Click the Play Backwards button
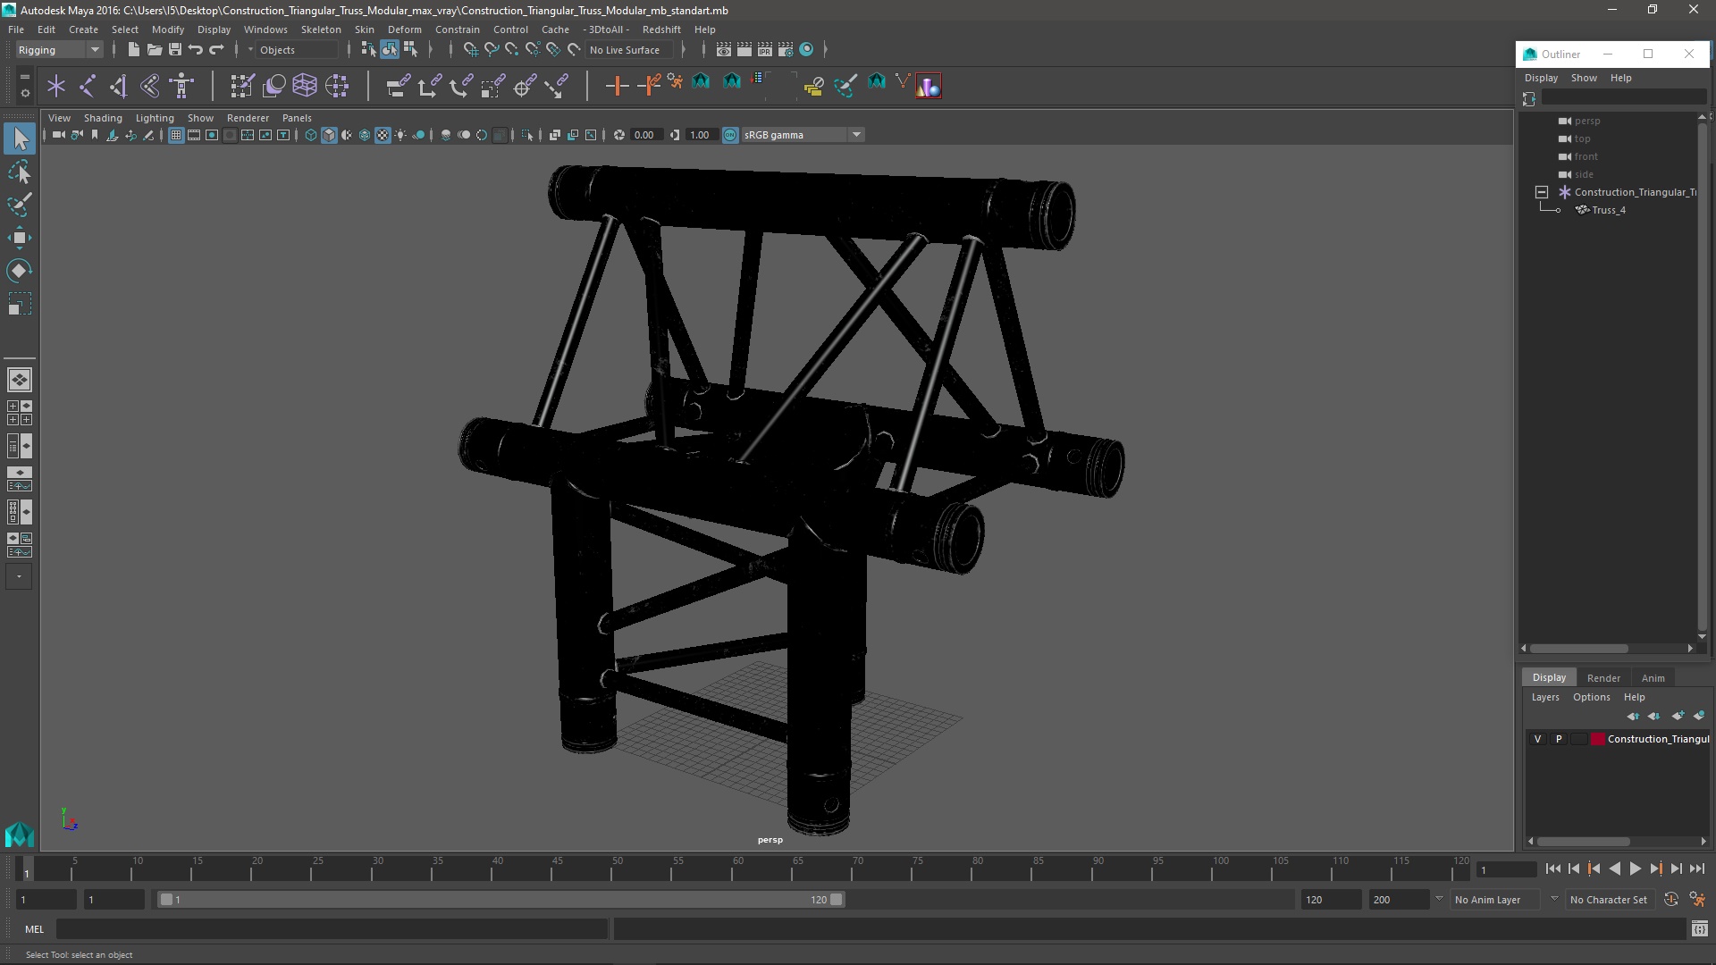This screenshot has height=965, width=1716. (1614, 868)
